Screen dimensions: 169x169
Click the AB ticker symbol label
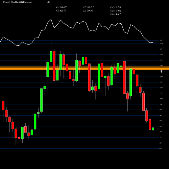tap(49, 2)
